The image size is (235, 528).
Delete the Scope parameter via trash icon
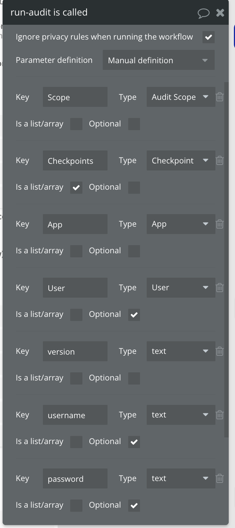tap(219, 97)
